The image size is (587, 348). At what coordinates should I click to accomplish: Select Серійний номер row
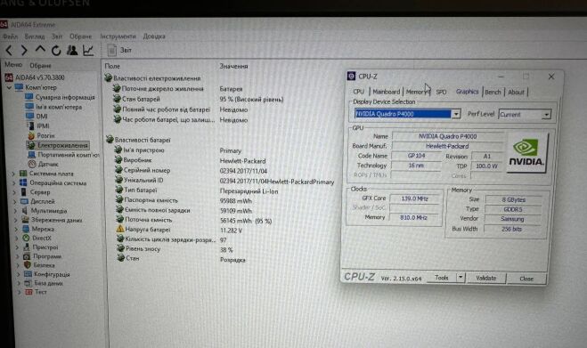(192, 170)
